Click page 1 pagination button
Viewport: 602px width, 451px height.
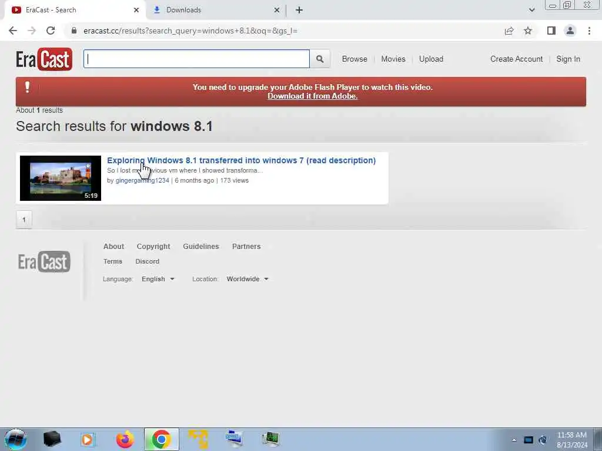(24, 220)
